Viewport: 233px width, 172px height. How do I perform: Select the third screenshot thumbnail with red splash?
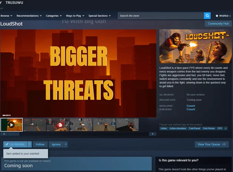[58, 125]
